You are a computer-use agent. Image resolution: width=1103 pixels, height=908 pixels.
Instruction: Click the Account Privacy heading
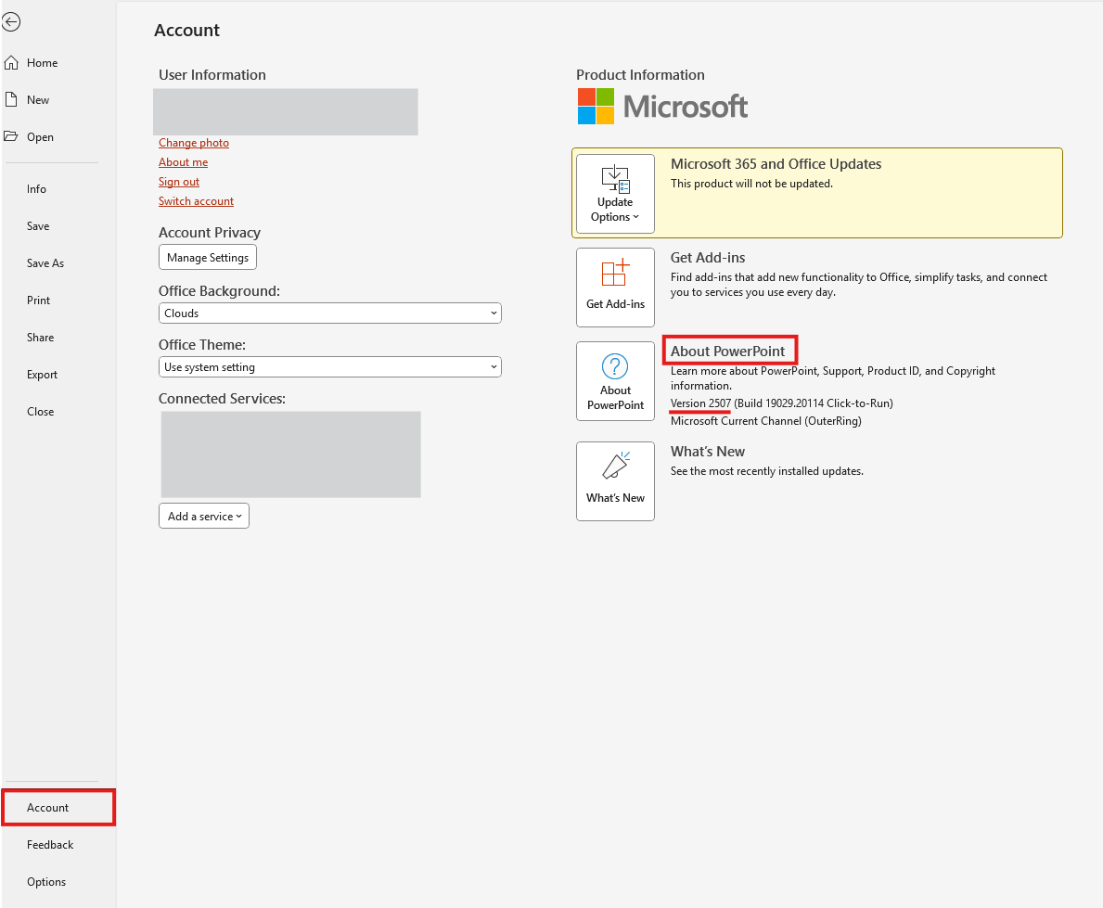tap(210, 233)
